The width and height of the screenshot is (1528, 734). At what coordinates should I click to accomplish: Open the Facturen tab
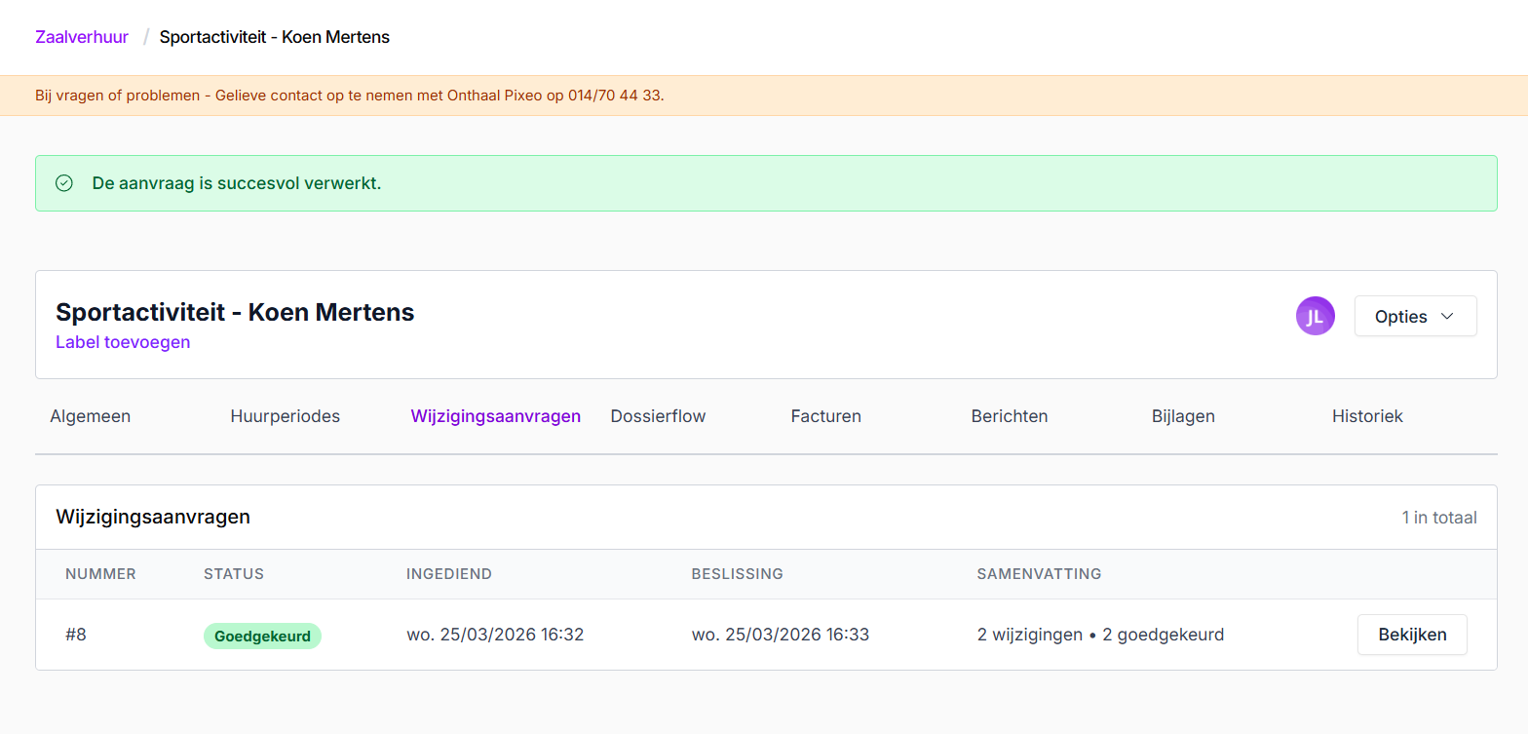[x=825, y=416]
